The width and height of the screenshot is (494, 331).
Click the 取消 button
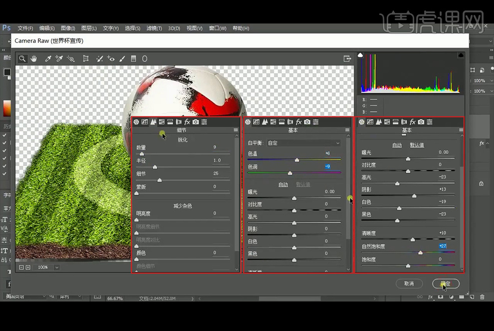point(409,284)
